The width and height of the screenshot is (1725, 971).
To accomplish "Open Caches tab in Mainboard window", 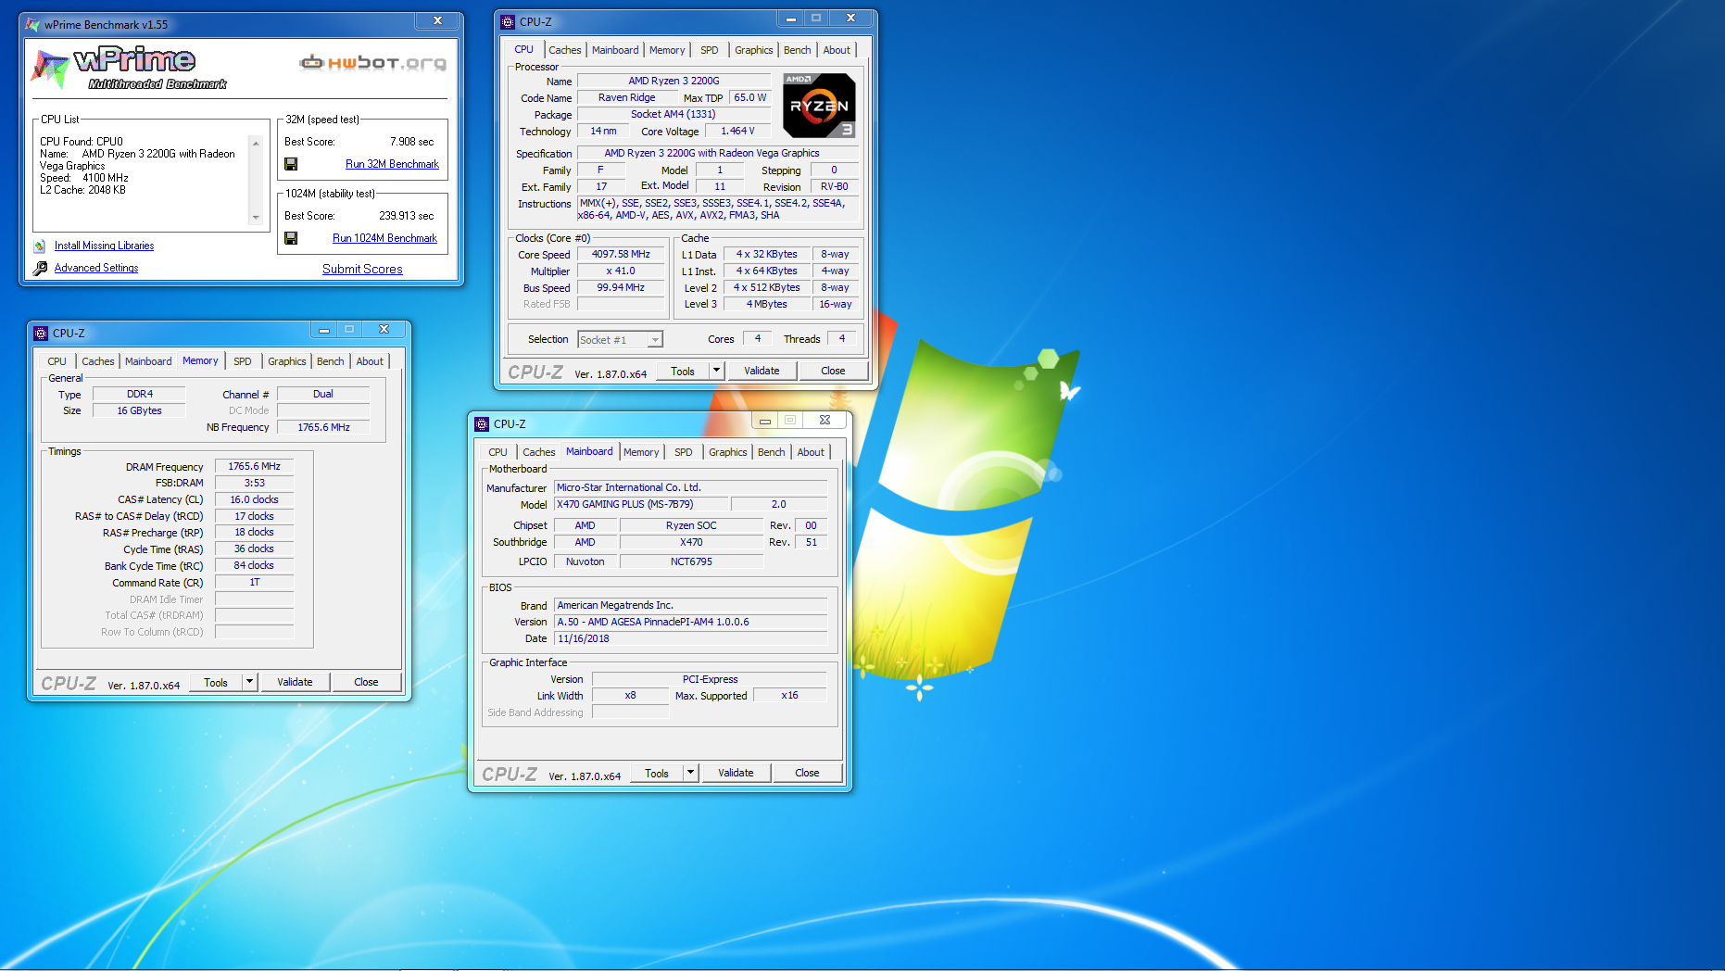I will coord(539,452).
